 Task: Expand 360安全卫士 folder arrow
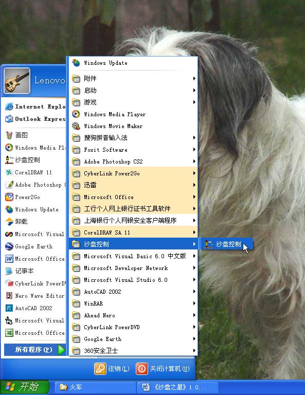tap(194, 350)
